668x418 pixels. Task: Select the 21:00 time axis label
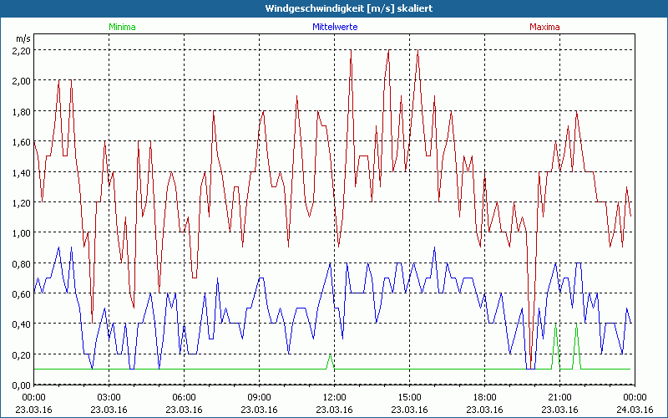[559, 397]
